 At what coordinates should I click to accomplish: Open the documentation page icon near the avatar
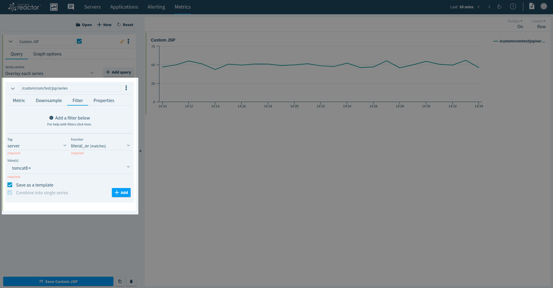point(532,6)
